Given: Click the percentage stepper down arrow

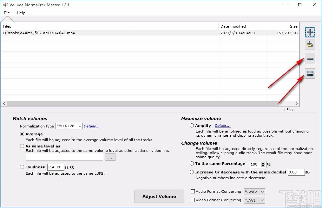Looking at the screenshot, I should (263, 166).
